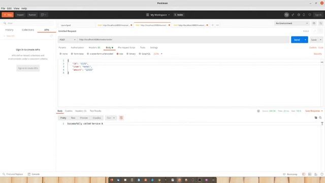Viewport: 325px width, 183px height.
Task: Click the request URL input field
Action: point(183,40)
